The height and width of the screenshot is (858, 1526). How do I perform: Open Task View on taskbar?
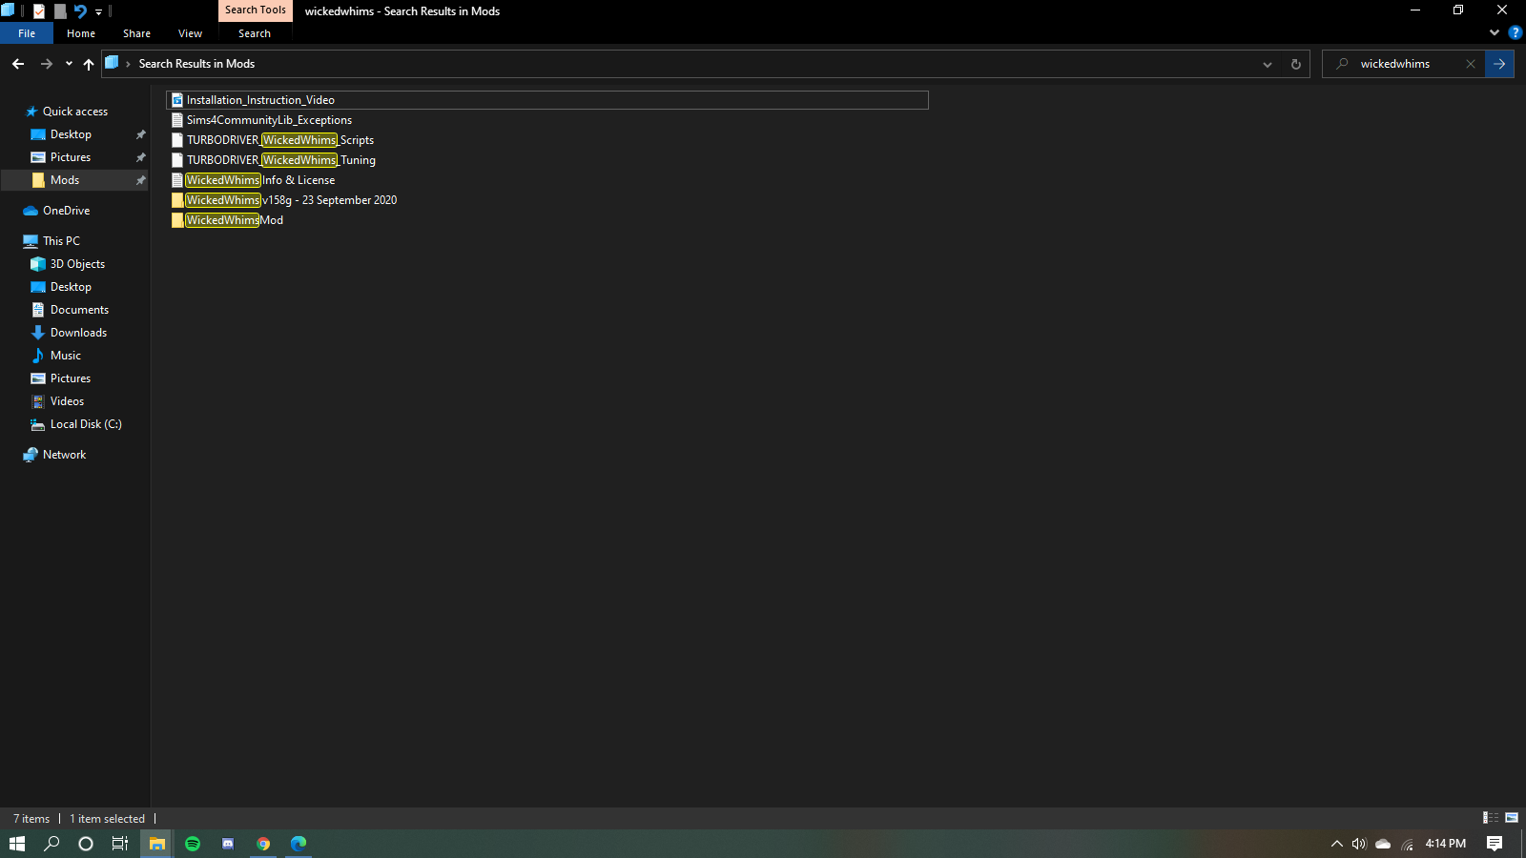120,844
